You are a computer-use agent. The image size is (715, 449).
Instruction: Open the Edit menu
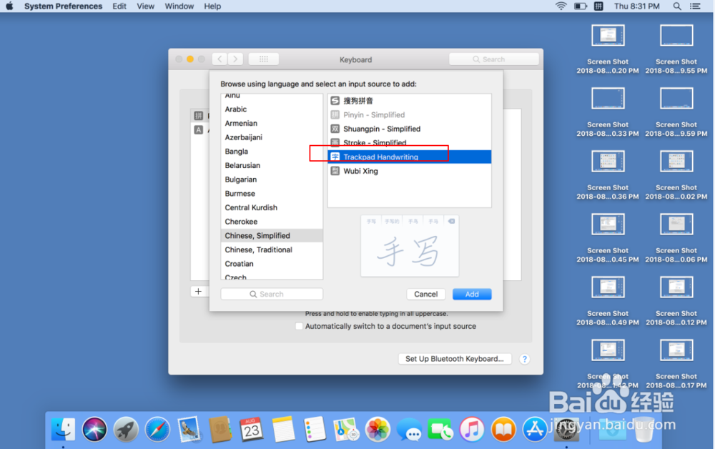coord(119,6)
